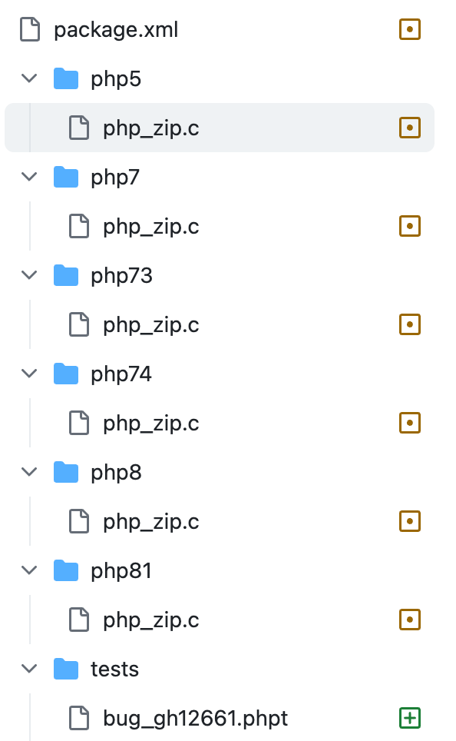Open bug_gh12661.phpt test file

click(x=196, y=718)
